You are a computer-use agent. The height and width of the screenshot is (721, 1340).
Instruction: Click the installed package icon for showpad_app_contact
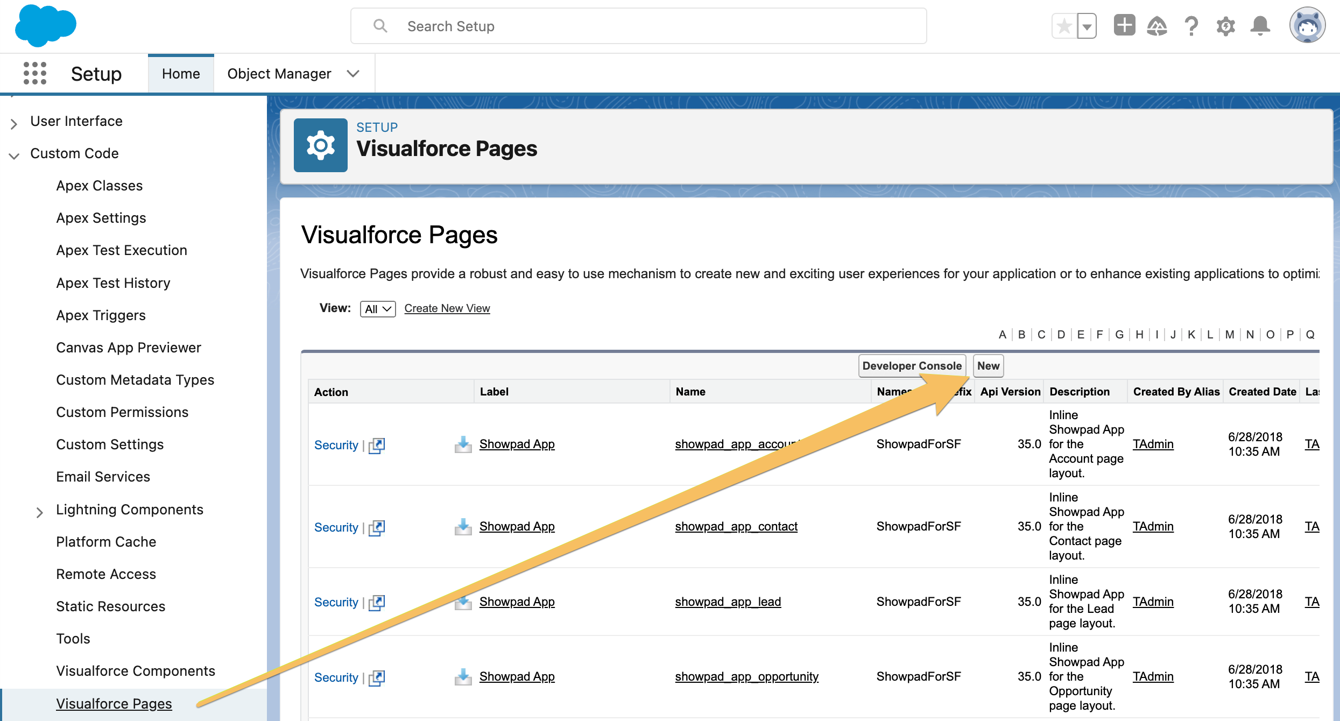463,527
